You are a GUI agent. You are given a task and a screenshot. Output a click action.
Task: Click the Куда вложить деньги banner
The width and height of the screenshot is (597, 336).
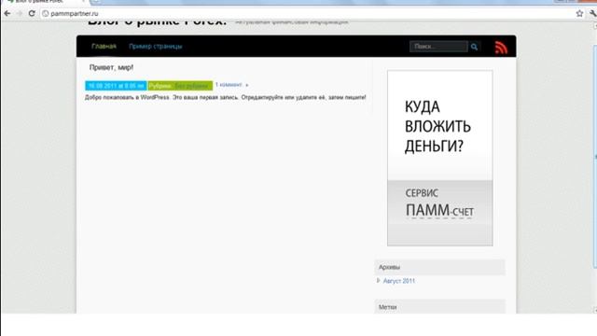pos(439,158)
